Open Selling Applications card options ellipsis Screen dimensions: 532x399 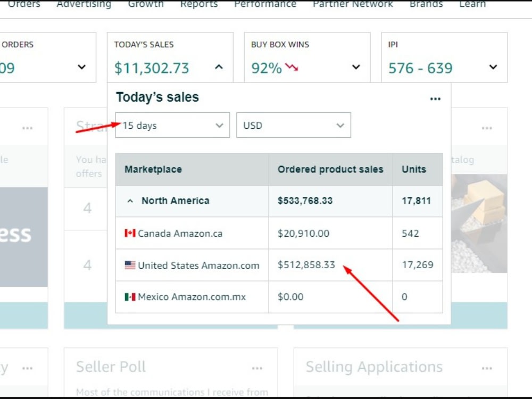[x=487, y=368]
